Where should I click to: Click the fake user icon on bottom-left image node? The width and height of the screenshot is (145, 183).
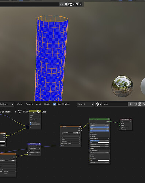[10, 160]
